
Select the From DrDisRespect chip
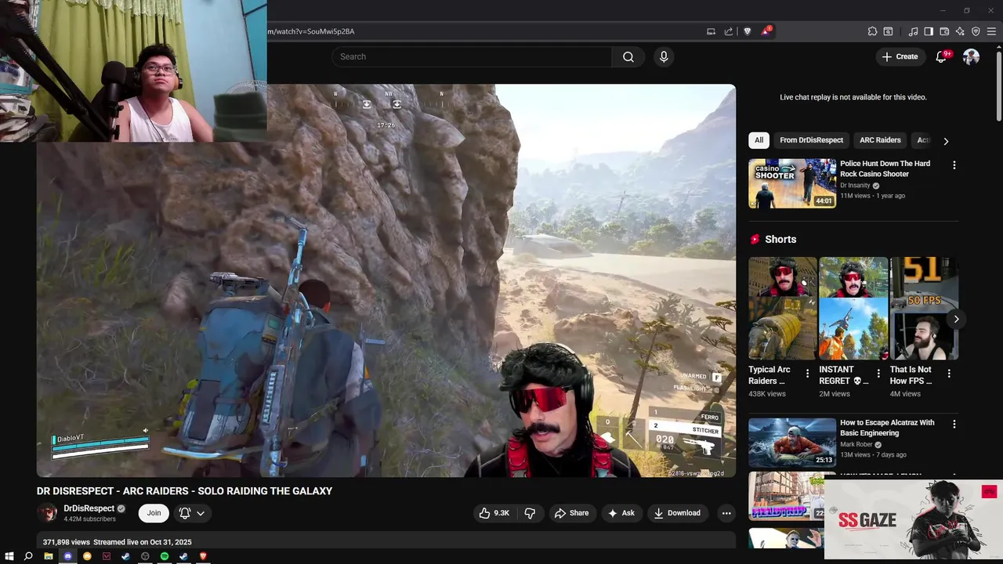click(x=811, y=140)
